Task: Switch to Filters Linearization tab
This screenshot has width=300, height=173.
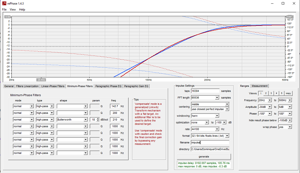Action: click(x=27, y=86)
